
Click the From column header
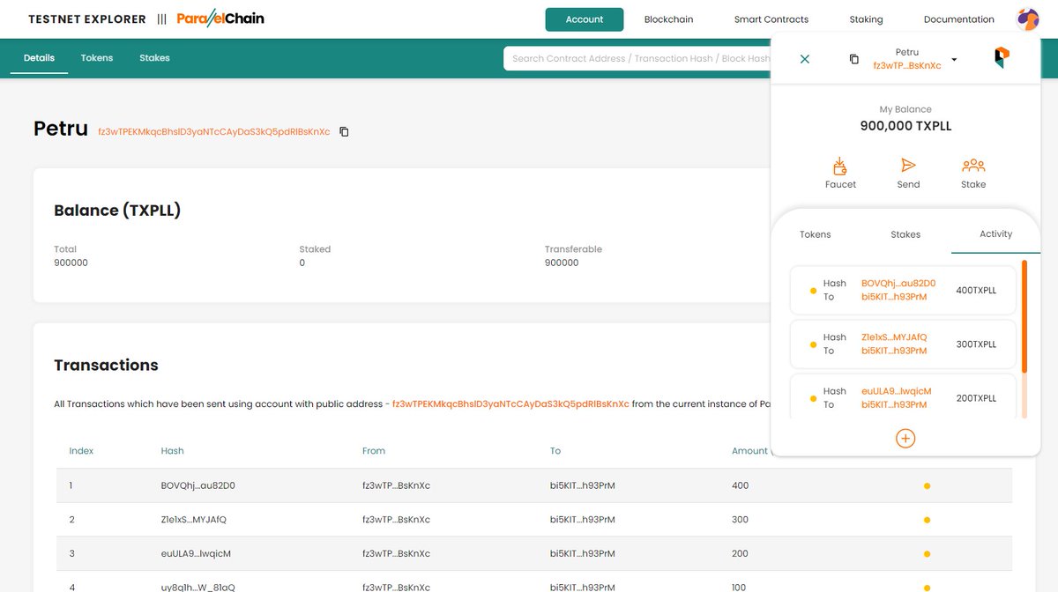[x=374, y=451]
